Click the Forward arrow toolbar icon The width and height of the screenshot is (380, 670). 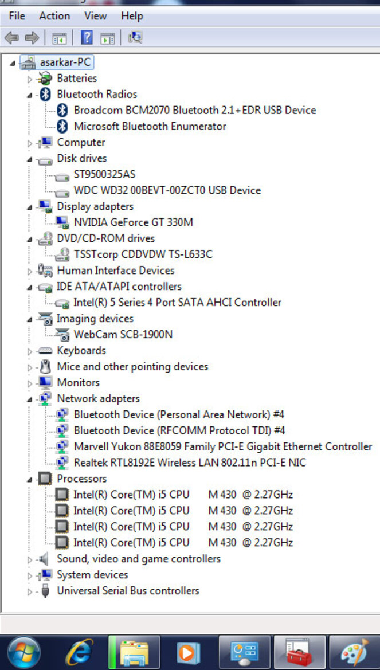pos(32,38)
